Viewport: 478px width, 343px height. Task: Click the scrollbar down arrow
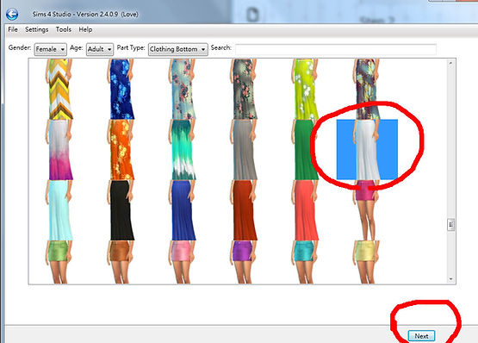(450, 279)
